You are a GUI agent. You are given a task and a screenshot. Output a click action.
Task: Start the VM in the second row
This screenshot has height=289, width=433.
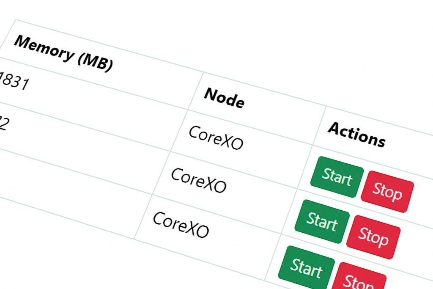(x=322, y=222)
